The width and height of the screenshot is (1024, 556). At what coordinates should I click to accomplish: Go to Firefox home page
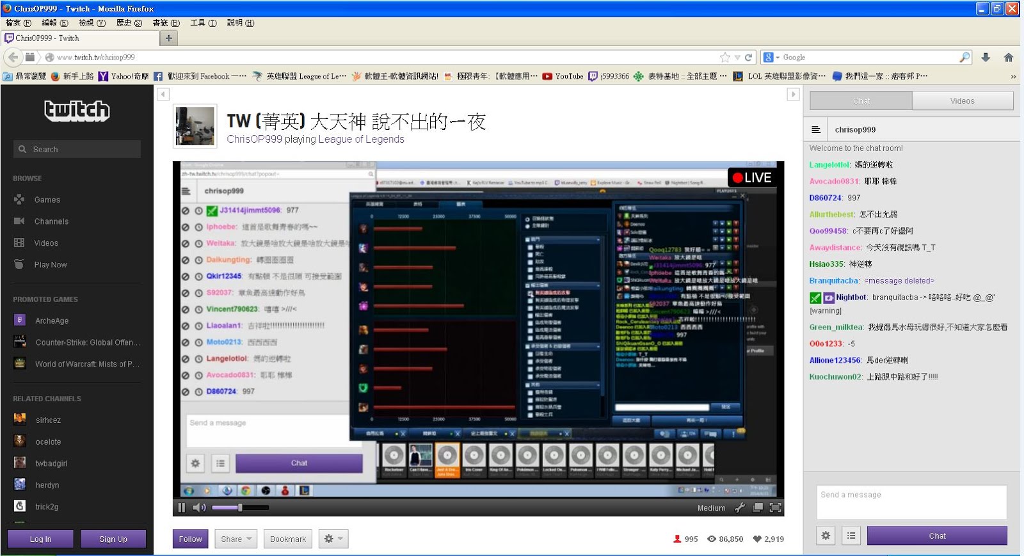pos(1009,57)
